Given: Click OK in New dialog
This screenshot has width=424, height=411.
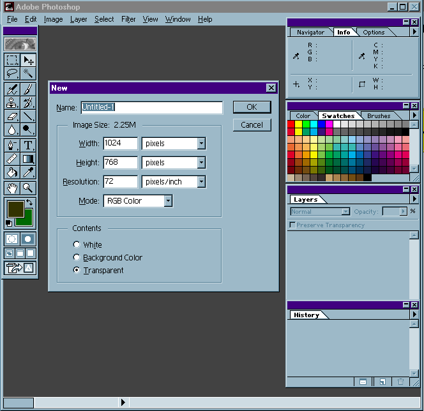Looking at the screenshot, I should 252,107.
